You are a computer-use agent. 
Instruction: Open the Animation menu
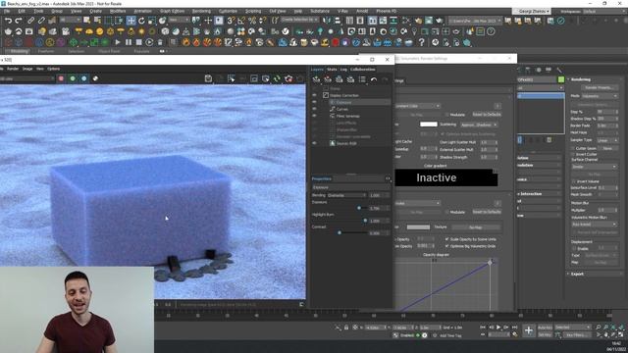142,11
